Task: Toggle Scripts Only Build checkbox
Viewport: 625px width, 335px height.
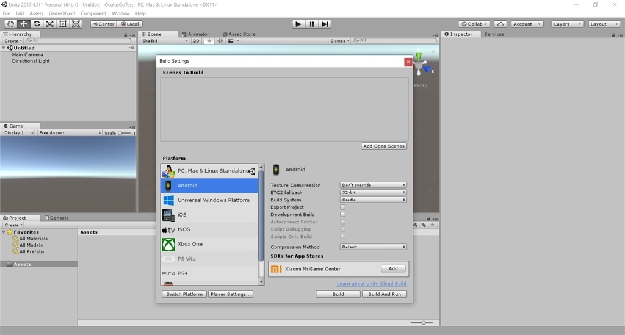Action: pyautogui.click(x=343, y=236)
